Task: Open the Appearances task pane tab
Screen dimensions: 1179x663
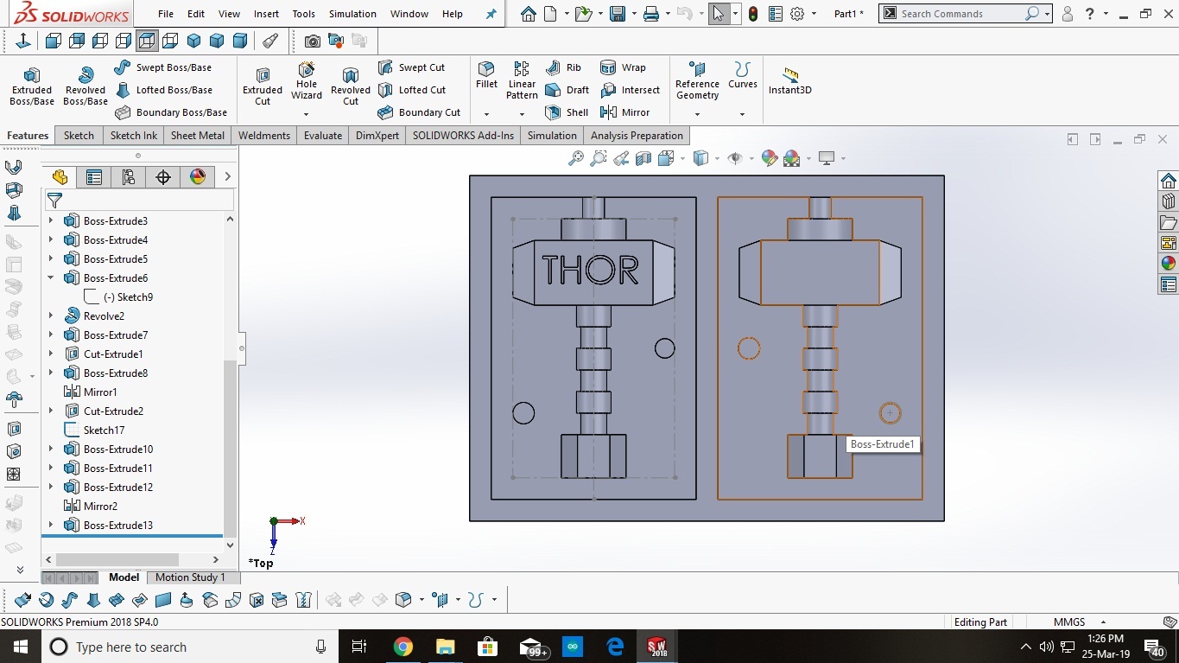Action: coord(1169,264)
